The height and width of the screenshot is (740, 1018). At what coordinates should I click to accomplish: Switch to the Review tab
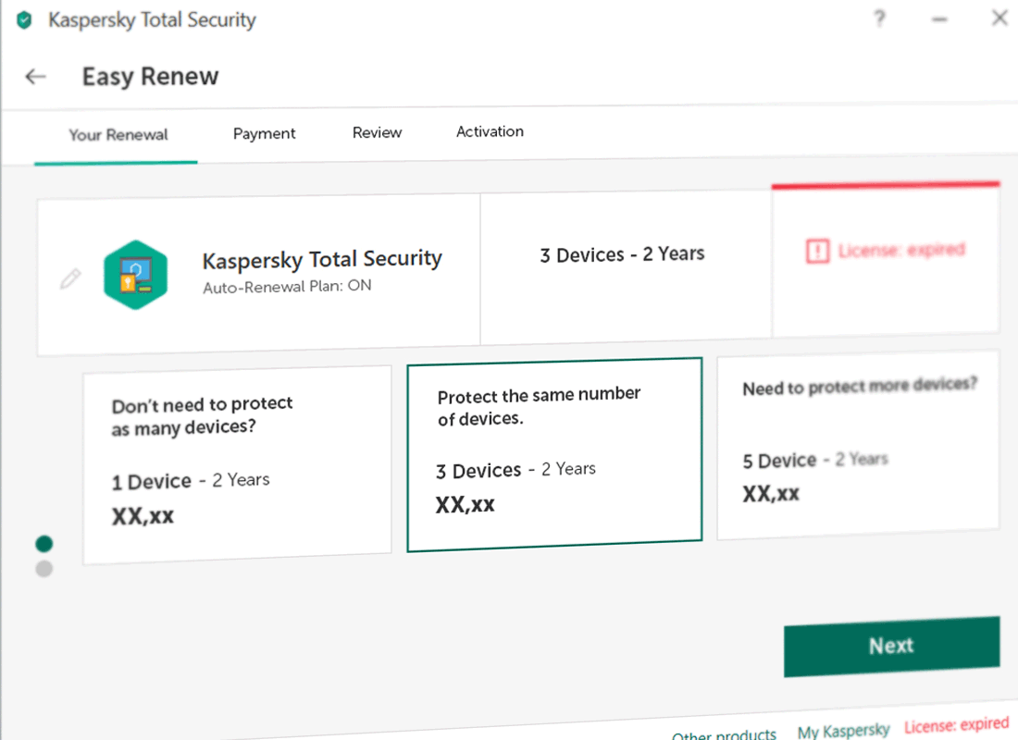tap(378, 132)
